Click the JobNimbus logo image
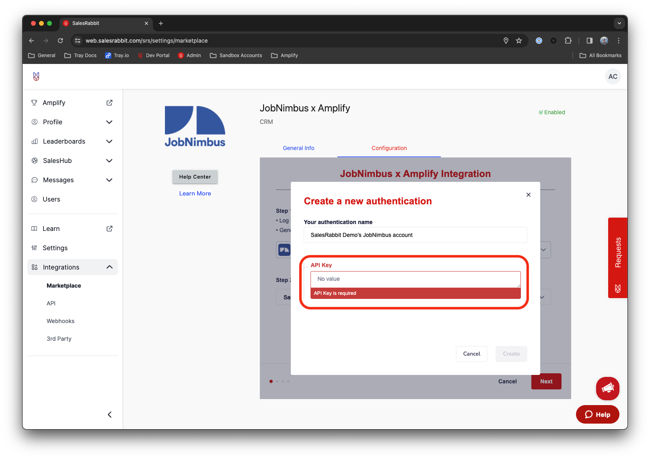This screenshot has width=650, height=459. coord(195,126)
